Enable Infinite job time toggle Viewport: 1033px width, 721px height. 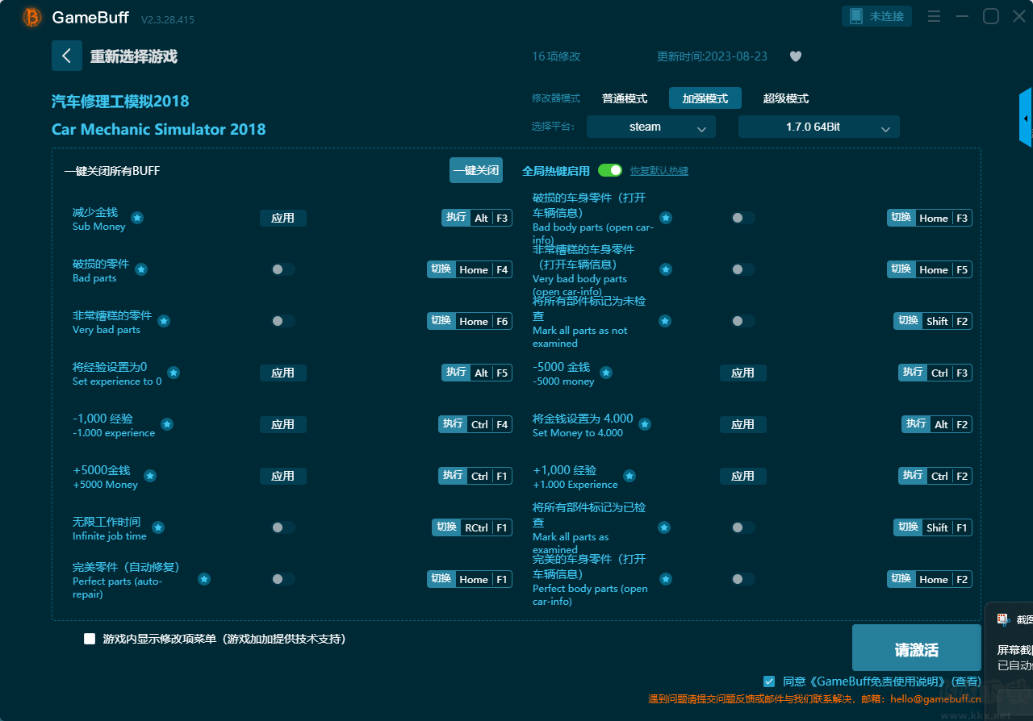click(x=283, y=527)
